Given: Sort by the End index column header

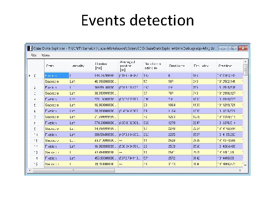Looking at the screenshot, I should [x=204, y=66].
